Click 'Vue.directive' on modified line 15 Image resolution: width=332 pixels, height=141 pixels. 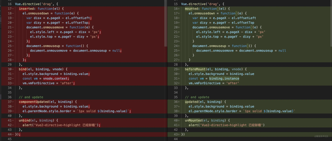coord(193,4)
